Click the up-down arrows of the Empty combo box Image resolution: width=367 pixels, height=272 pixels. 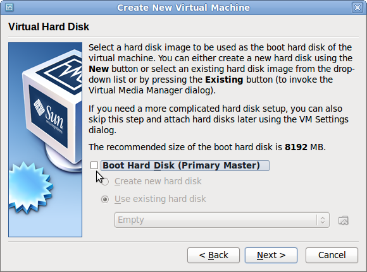(x=323, y=220)
